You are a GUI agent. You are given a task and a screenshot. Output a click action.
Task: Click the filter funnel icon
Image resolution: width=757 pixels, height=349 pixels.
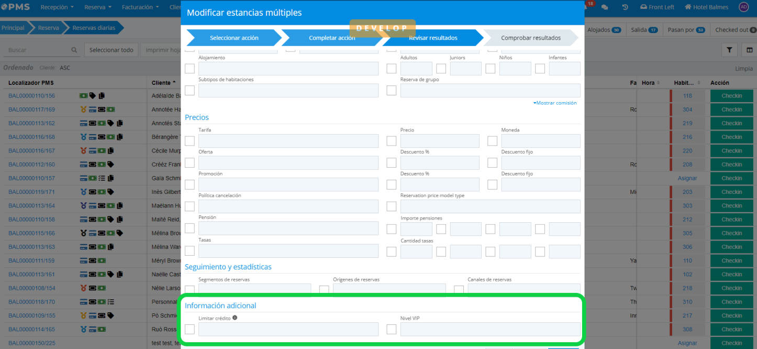[x=729, y=50]
